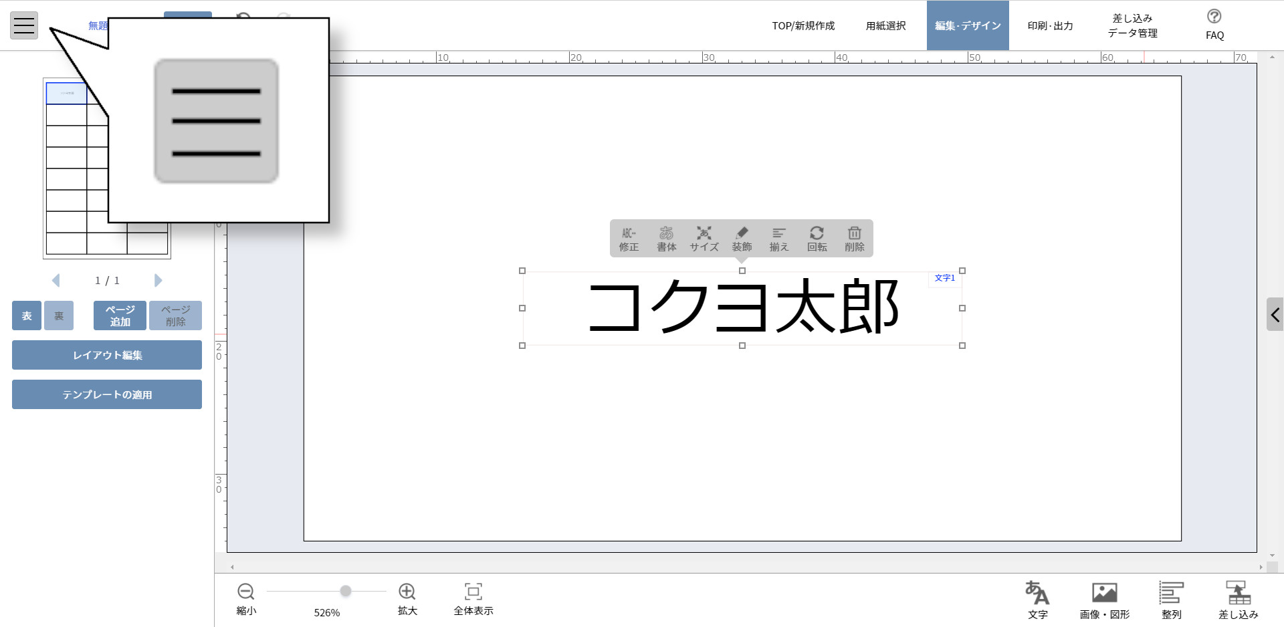This screenshot has height=627, width=1284.
Task: Adjust the zoom slider at 526%
Action: point(345,591)
